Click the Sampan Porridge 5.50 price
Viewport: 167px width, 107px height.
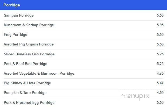pyautogui.click(x=160, y=15)
